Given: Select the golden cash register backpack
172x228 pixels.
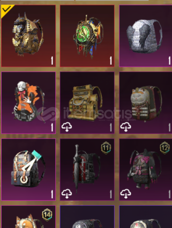Looking at the screenshot, I should 87,103.
